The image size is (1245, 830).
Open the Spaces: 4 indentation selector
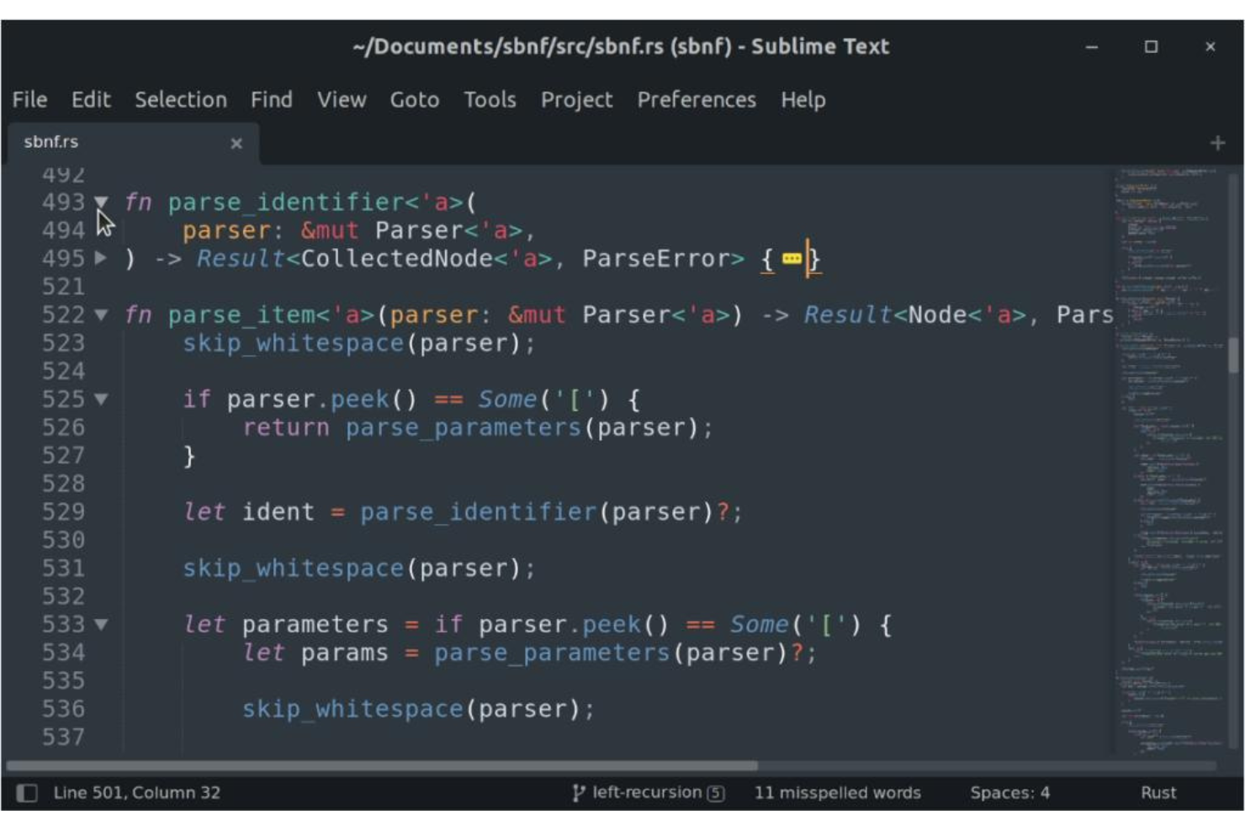coord(1009,791)
